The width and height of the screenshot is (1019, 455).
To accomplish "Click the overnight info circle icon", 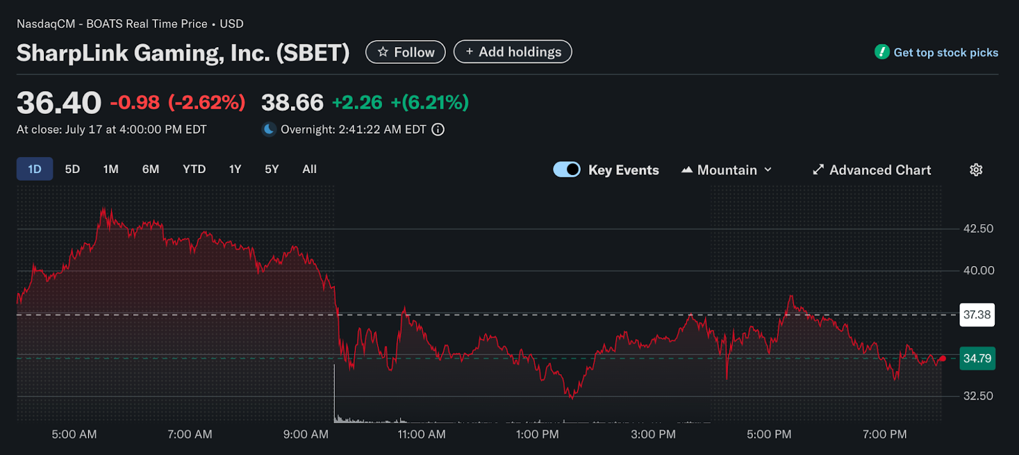I will click(x=438, y=130).
